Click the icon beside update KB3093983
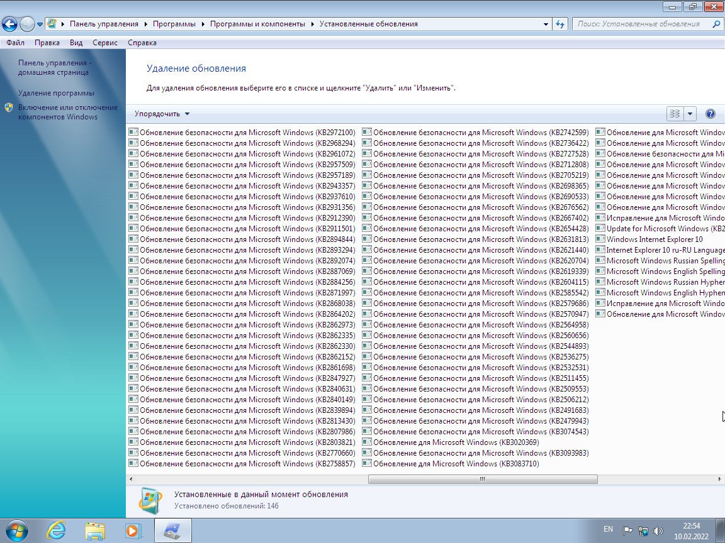The height and width of the screenshot is (543, 725). pos(367,452)
